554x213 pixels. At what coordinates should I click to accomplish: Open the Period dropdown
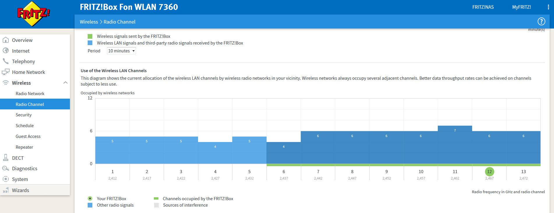tap(121, 51)
